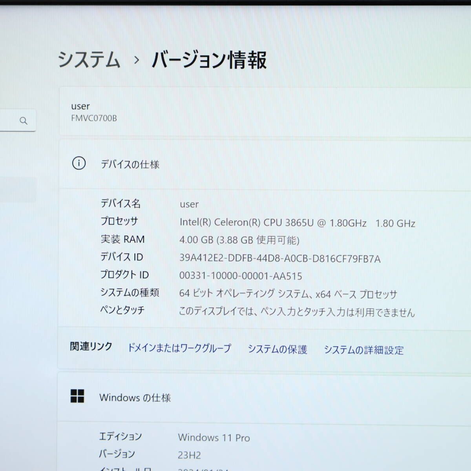Click the search magnifier icon

click(24, 120)
